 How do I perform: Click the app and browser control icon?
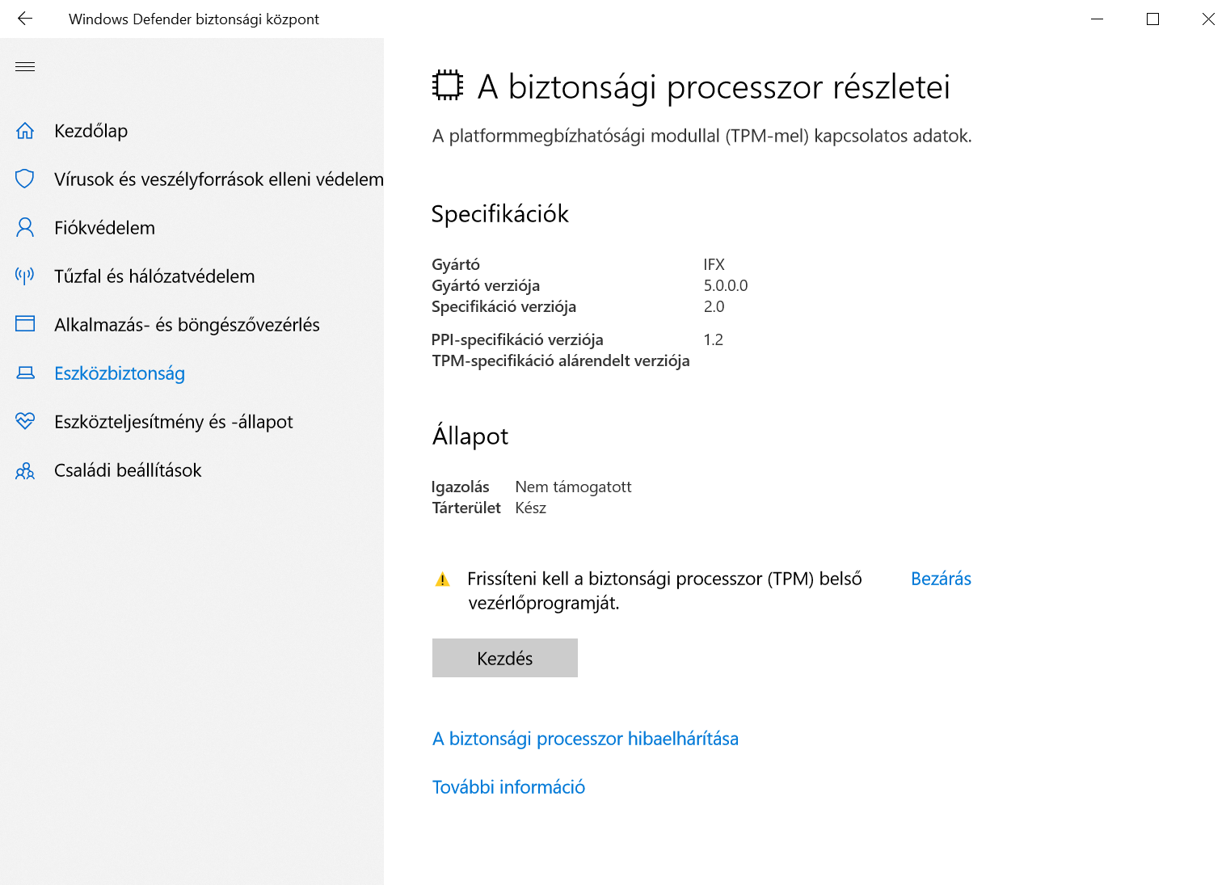click(x=25, y=324)
